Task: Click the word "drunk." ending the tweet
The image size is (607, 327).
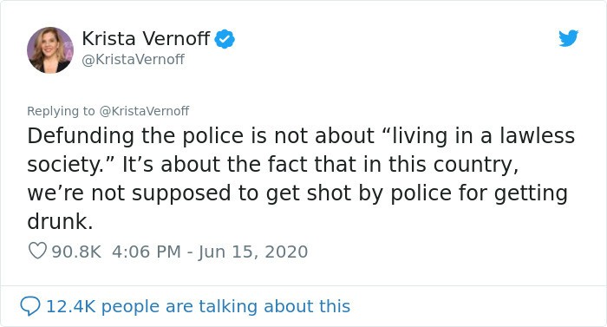Action: click(60, 222)
